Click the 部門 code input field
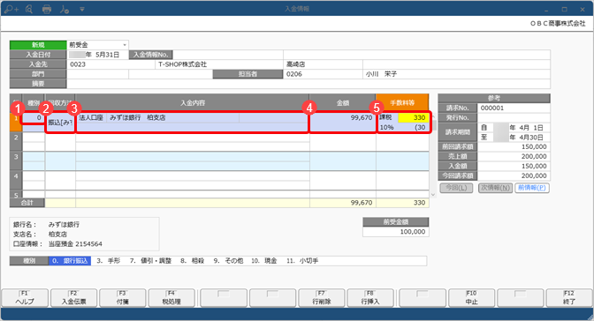 point(98,74)
